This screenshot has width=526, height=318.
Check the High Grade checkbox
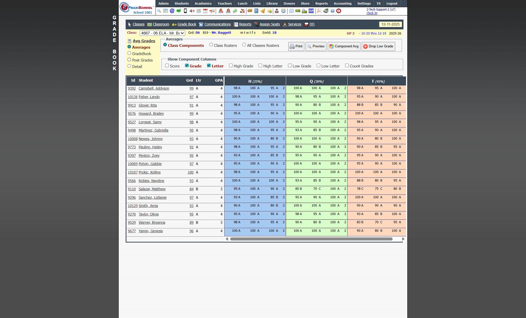(x=231, y=66)
